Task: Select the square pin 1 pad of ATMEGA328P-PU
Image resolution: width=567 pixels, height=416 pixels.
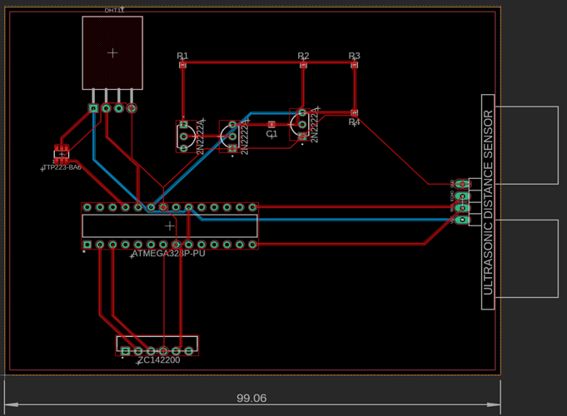Action: pyautogui.click(x=87, y=245)
